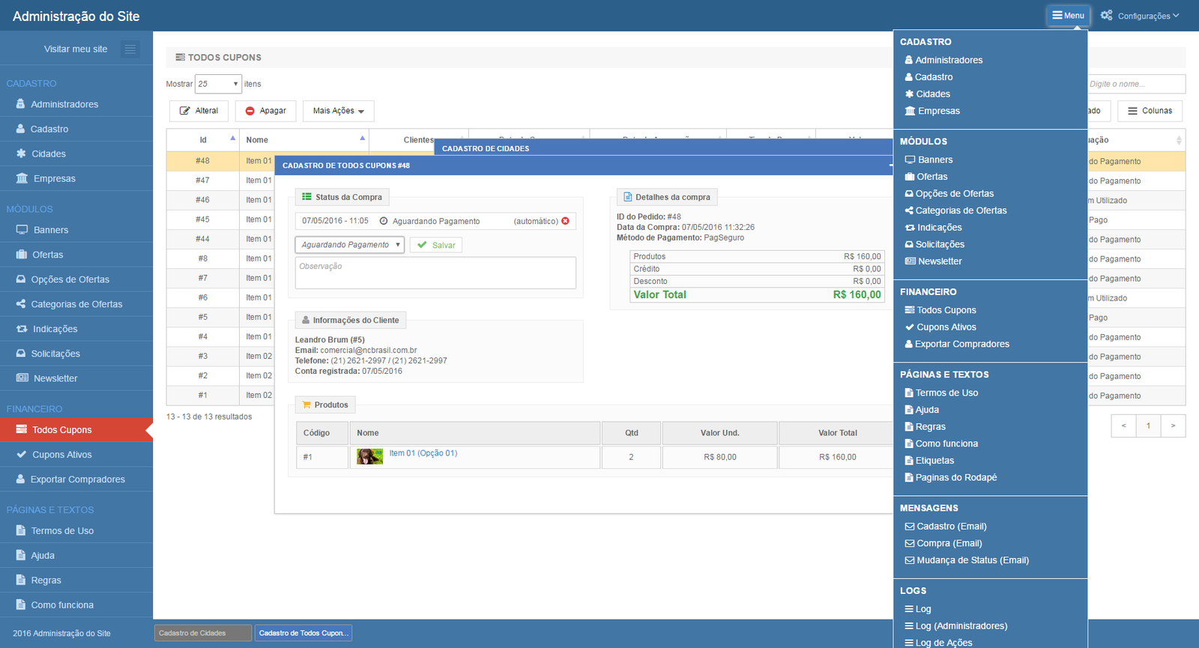Open the Colunas column selector button
This screenshot has width=1199, height=648.
(1150, 111)
